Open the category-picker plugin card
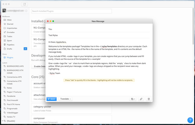The width and height of the screenshot is (195, 125). coord(71,109)
